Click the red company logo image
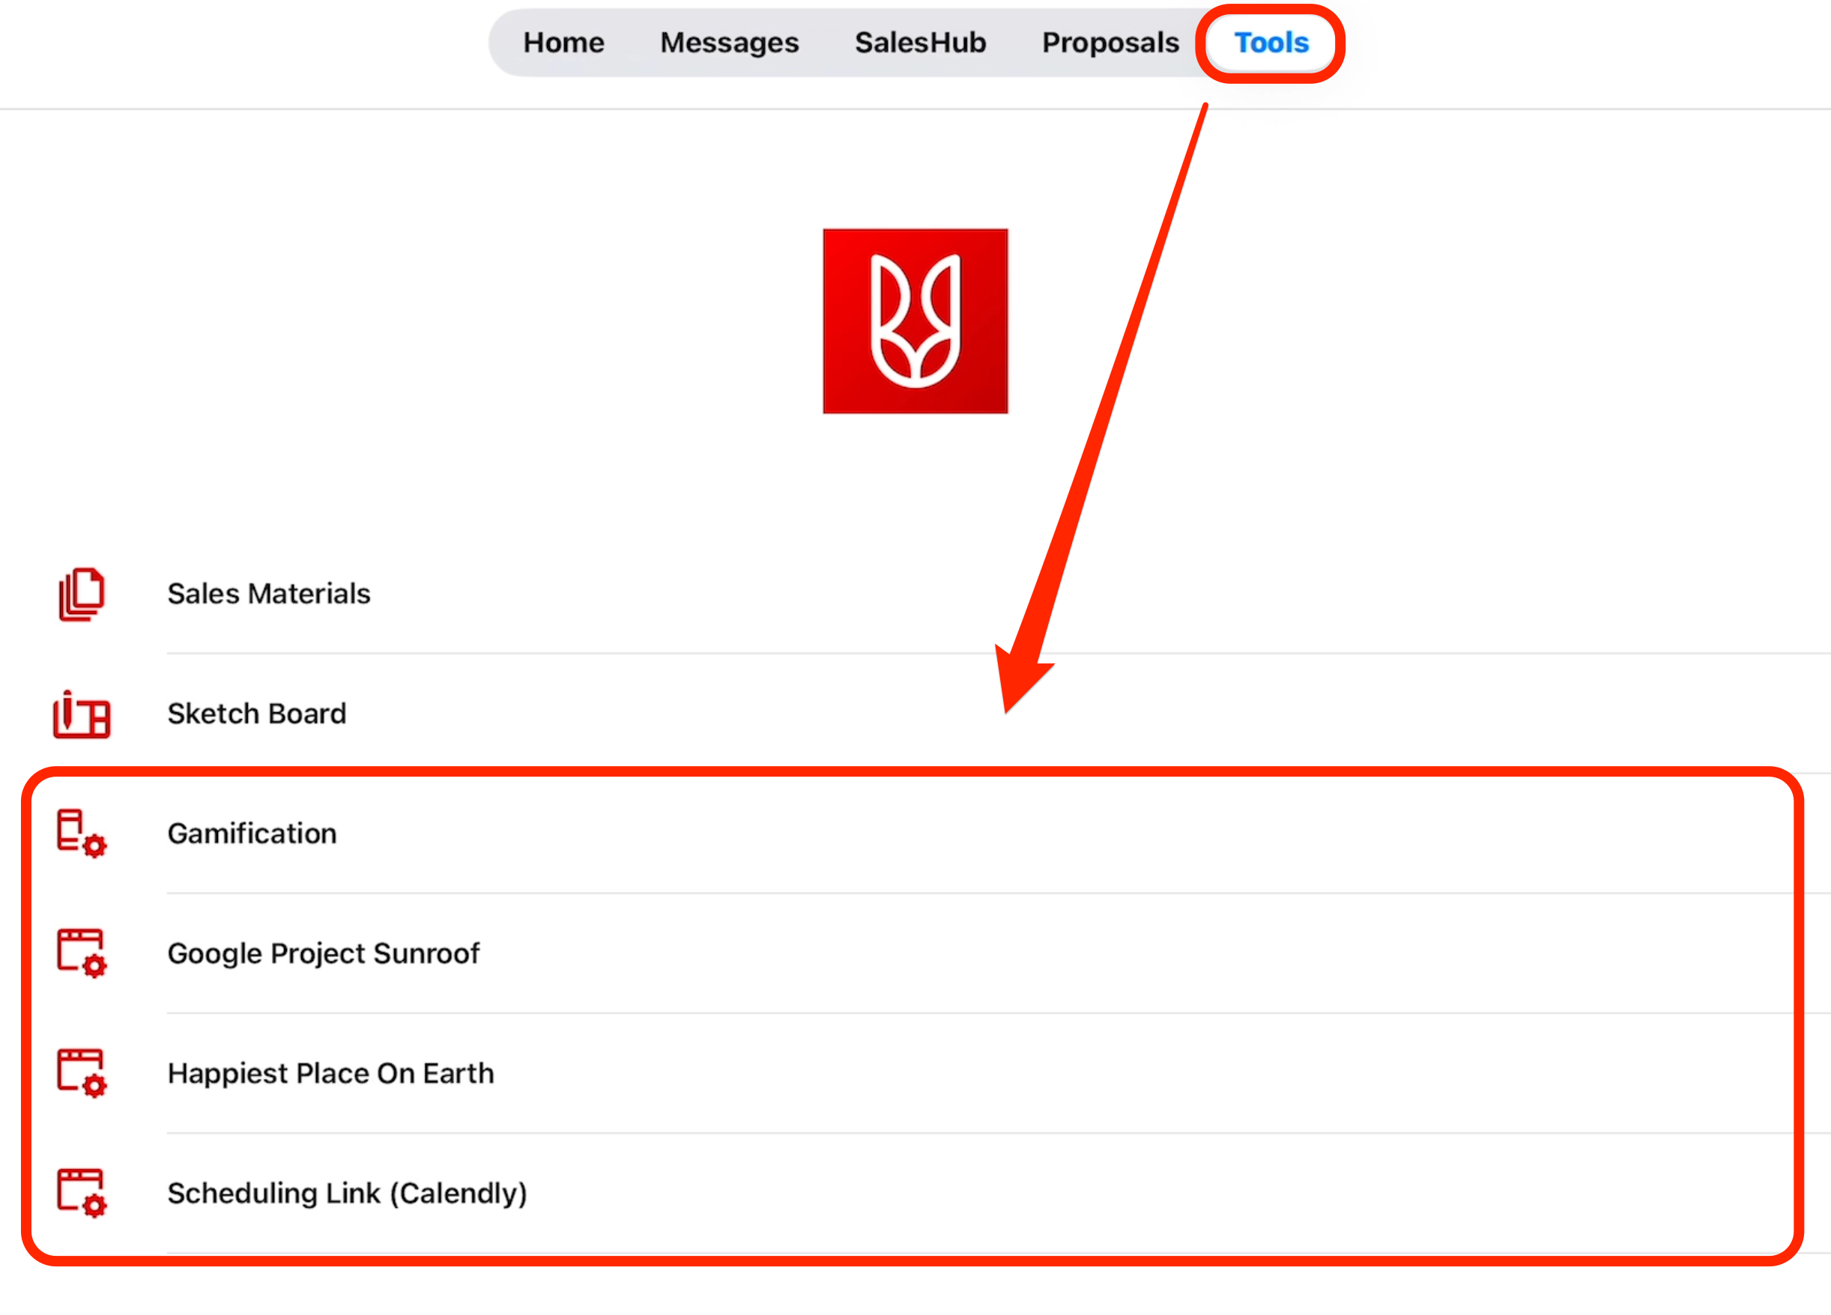This screenshot has height=1315, width=1831. [x=915, y=321]
